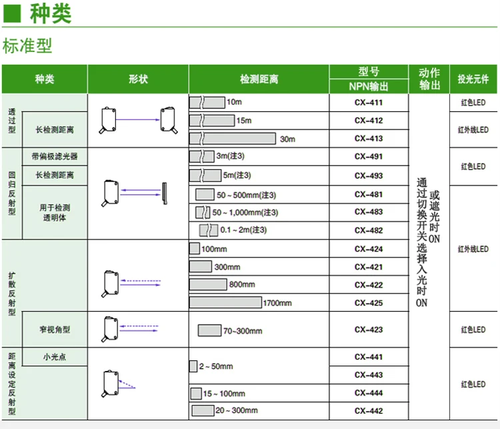Click the 透过型 category label
The width and height of the screenshot is (500, 429).
coord(12,121)
